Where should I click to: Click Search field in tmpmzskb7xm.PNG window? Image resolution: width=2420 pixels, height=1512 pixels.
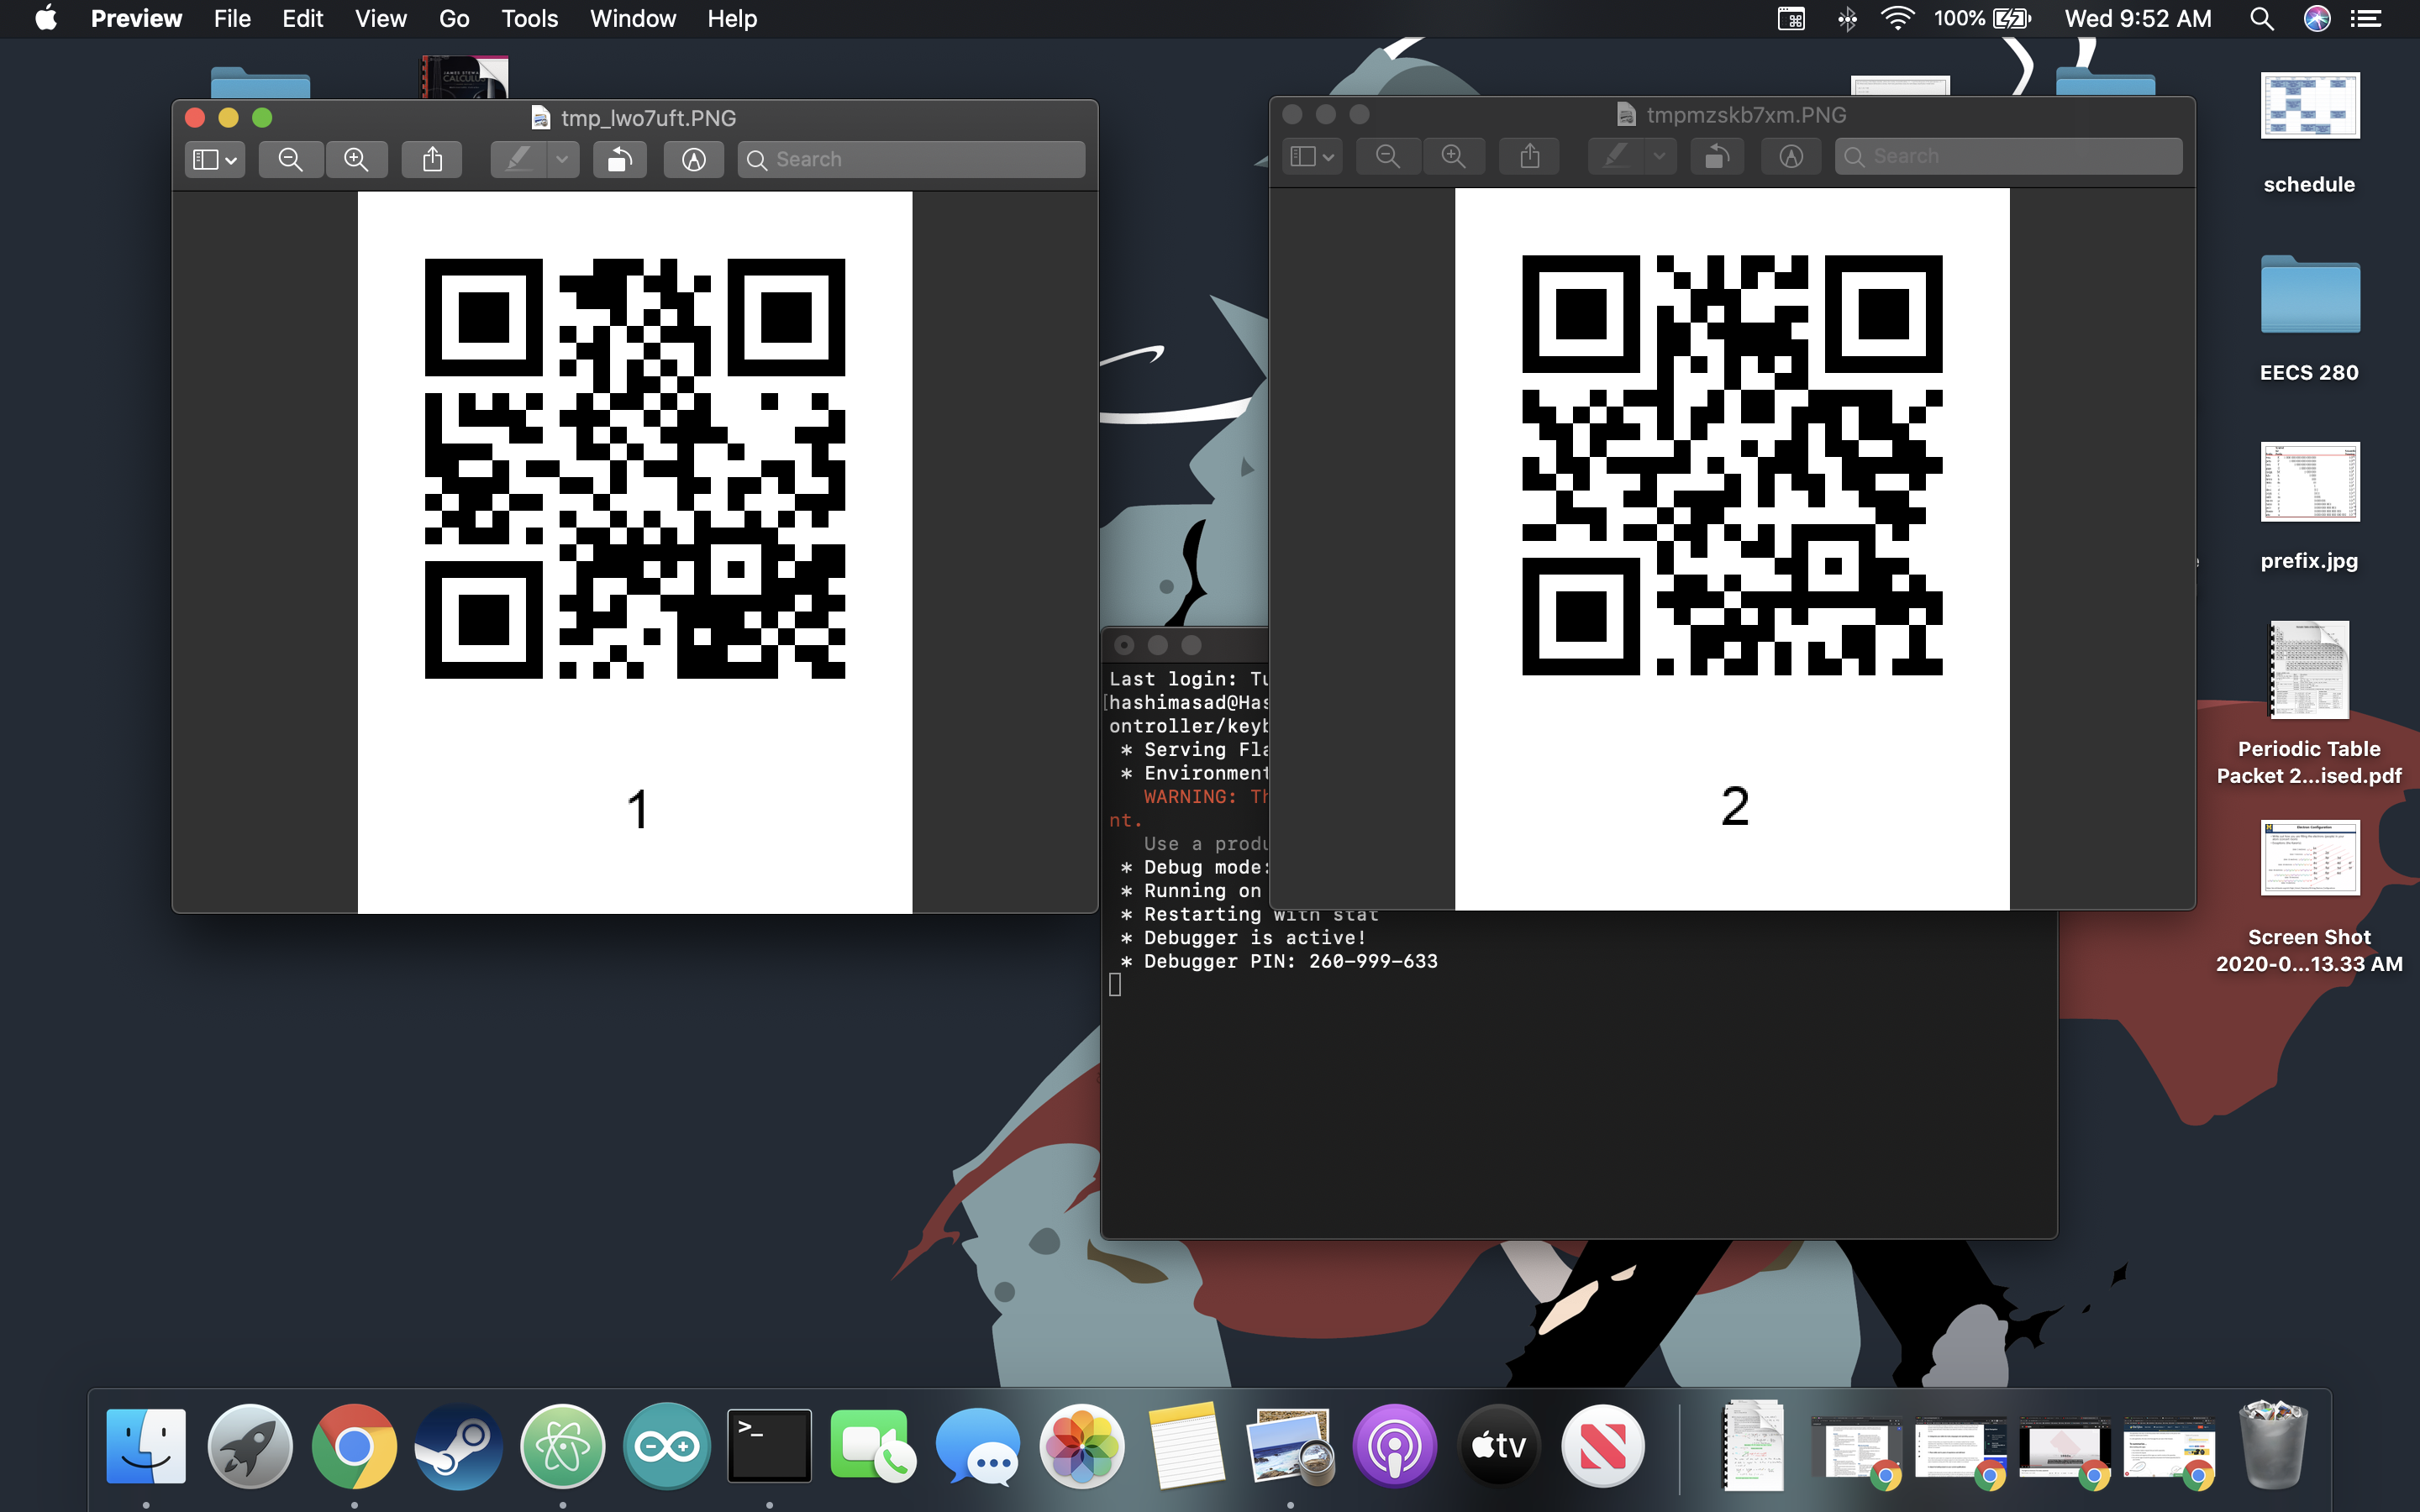click(x=2008, y=156)
